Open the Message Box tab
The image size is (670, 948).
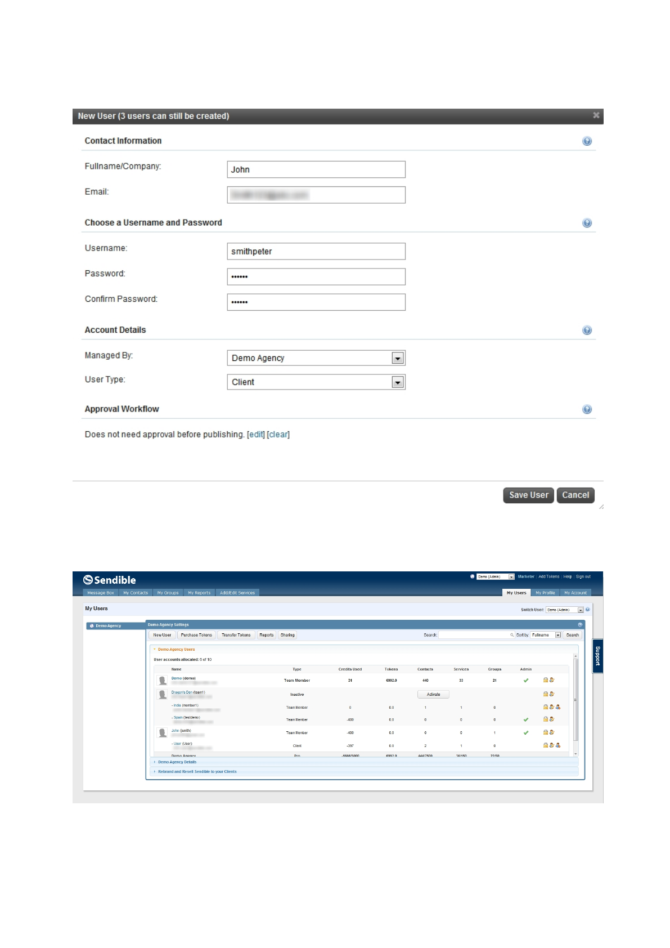[101, 593]
